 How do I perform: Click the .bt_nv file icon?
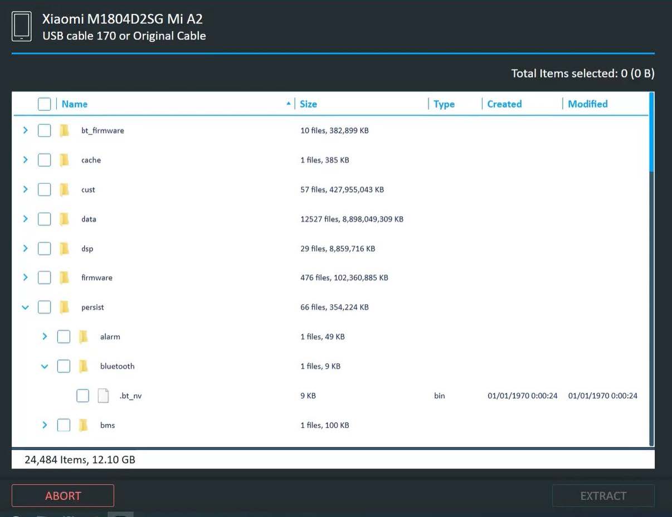[103, 396]
